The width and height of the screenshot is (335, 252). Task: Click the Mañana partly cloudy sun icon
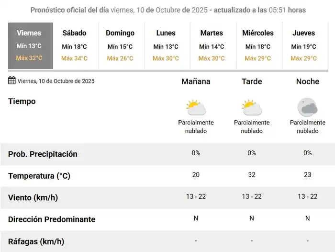point(196,107)
